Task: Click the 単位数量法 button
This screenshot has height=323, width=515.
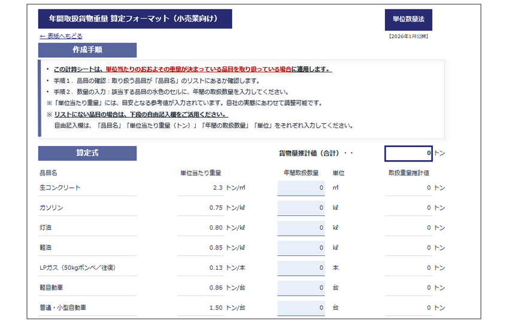Action: 408,19
